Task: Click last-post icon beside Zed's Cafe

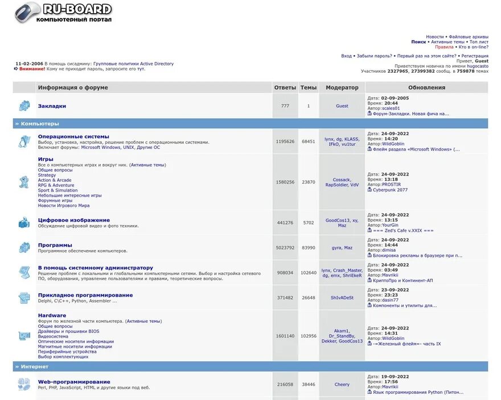Action: coord(369,230)
